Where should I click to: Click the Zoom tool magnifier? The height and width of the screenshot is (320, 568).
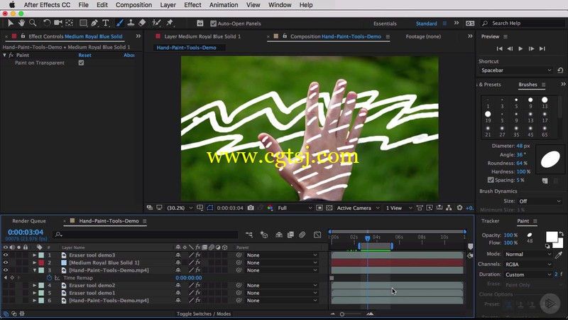[33, 23]
